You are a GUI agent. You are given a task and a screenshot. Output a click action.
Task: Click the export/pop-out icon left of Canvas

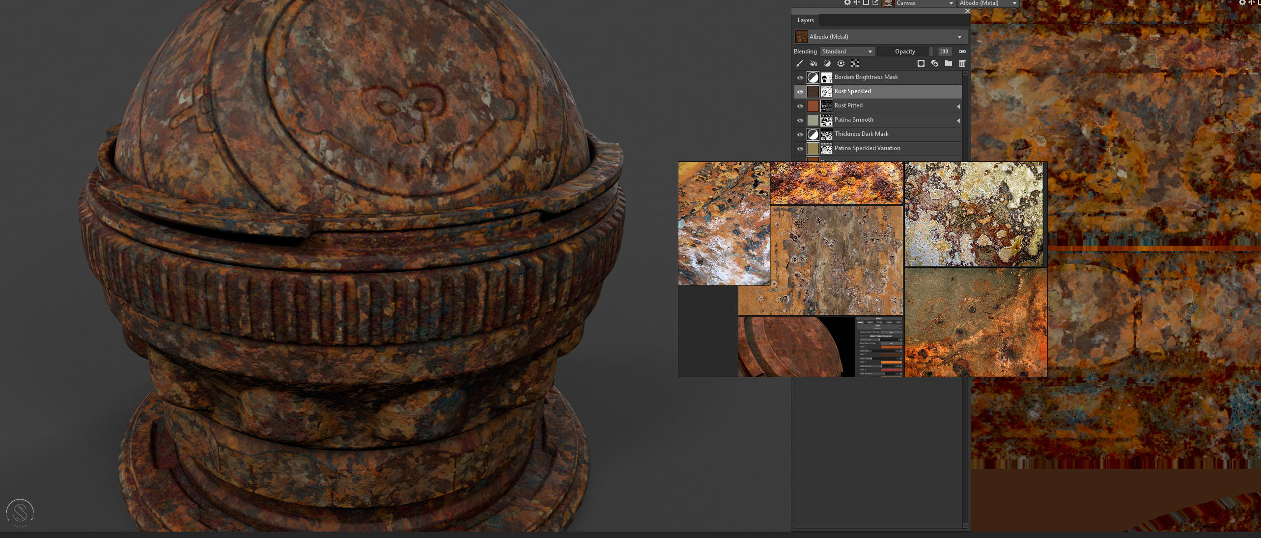[875, 2]
